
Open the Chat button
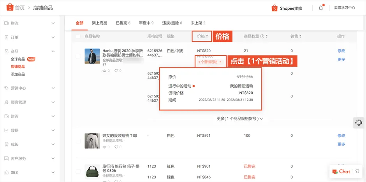click(x=341, y=171)
